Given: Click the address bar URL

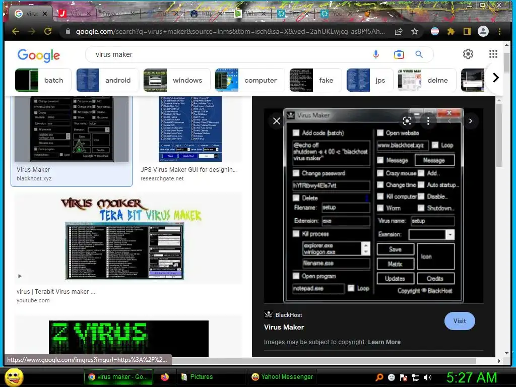Looking at the screenshot, I should pyautogui.click(x=230, y=32).
